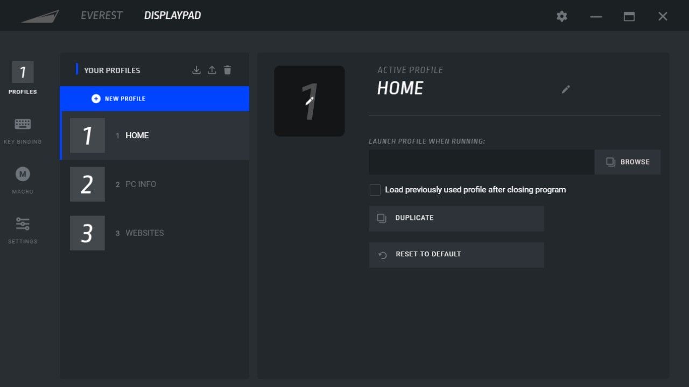
Task: Click the Mountain logo in top left
Action: coord(41,16)
